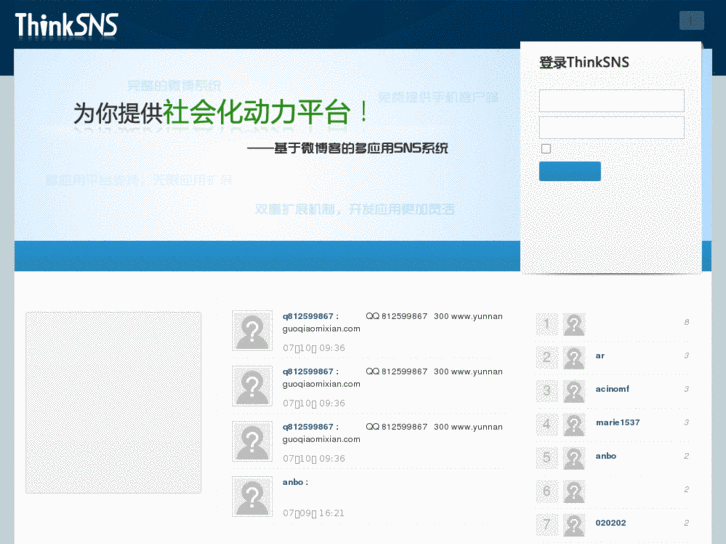Click avatar of rank 1 user
Image resolution: width=726 pixels, height=544 pixels.
pyautogui.click(x=574, y=325)
